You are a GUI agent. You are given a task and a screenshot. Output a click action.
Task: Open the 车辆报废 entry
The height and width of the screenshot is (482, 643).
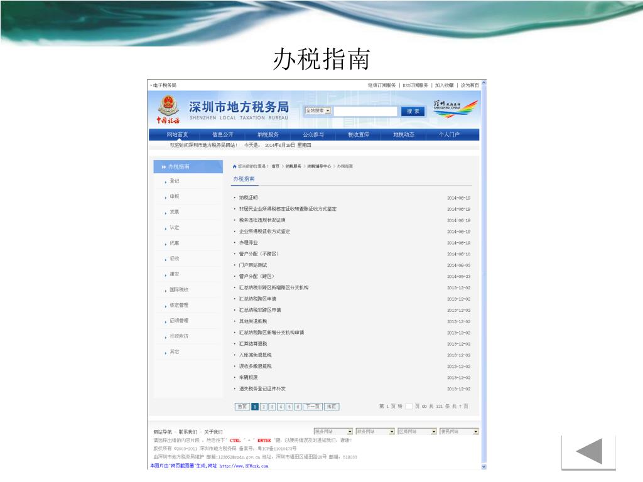click(x=249, y=377)
